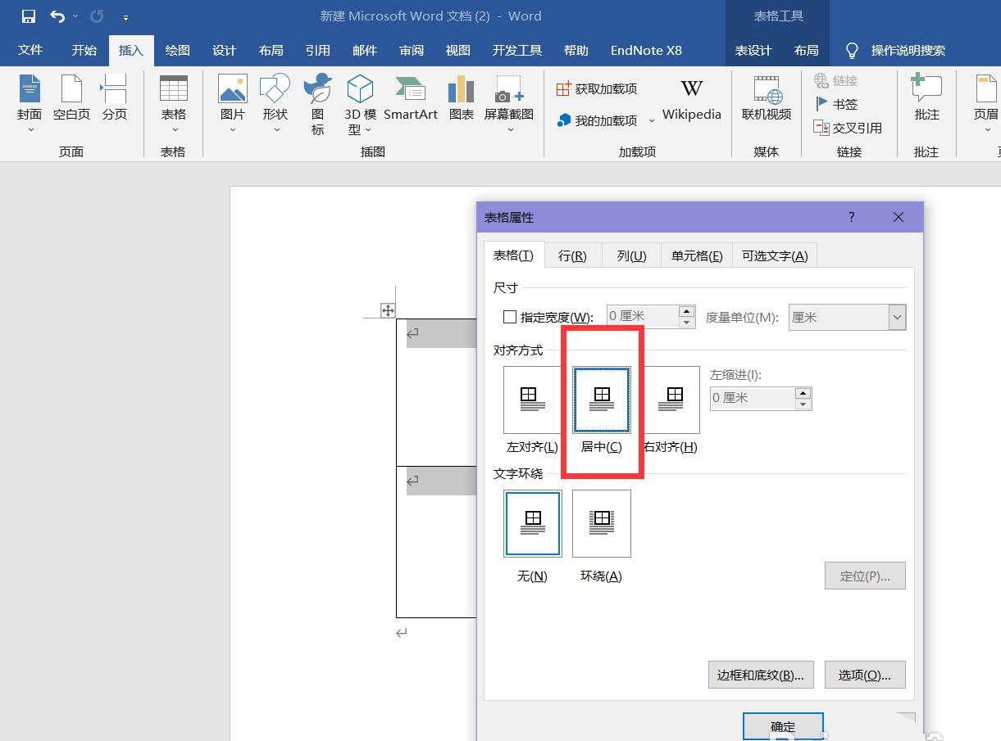Click the 左缩进 indent field
Screen dimensions: 1001x741
[x=753, y=398]
